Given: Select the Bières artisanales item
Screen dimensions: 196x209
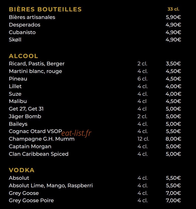Looking at the screenshot, I should (x=32, y=17).
